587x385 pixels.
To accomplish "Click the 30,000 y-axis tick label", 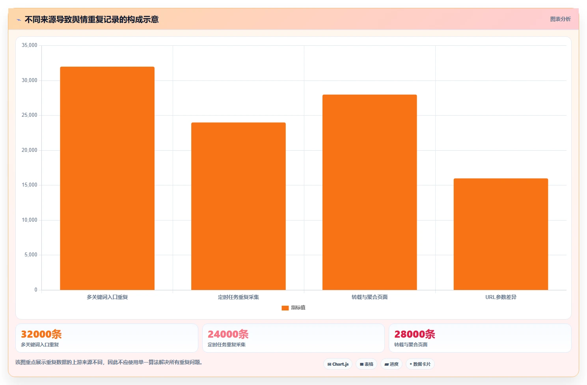I will point(30,80).
